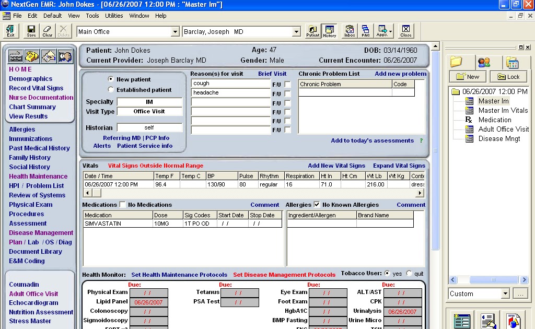
Task: Switch to the two-people tab in right panel
Action: (x=484, y=63)
